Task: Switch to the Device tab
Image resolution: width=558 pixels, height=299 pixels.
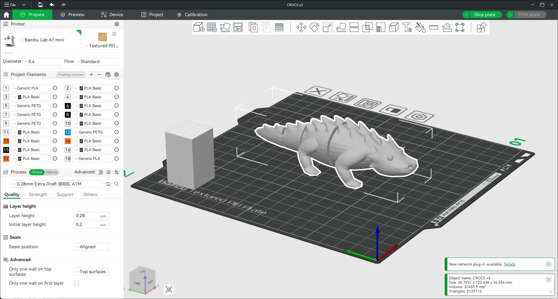Action: coord(112,15)
